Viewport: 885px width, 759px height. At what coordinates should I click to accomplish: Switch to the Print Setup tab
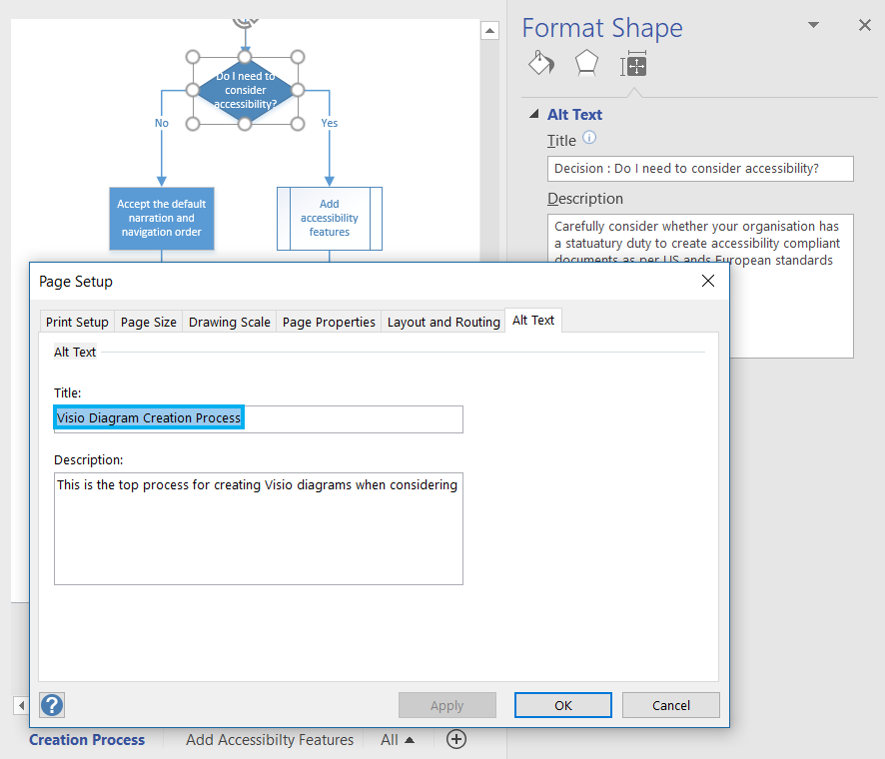pyautogui.click(x=77, y=322)
